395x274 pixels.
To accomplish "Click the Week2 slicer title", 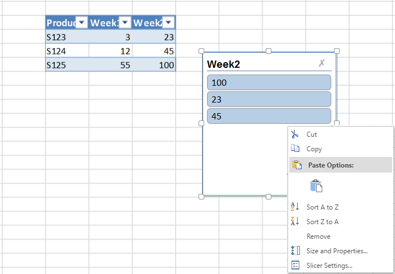I will [x=223, y=64].
